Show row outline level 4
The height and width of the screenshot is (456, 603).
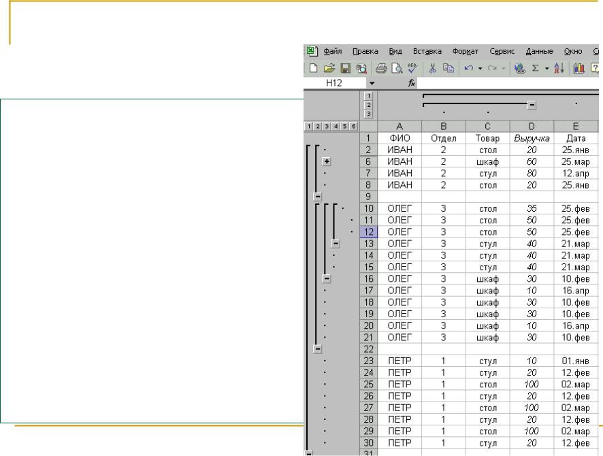[336, 126]
